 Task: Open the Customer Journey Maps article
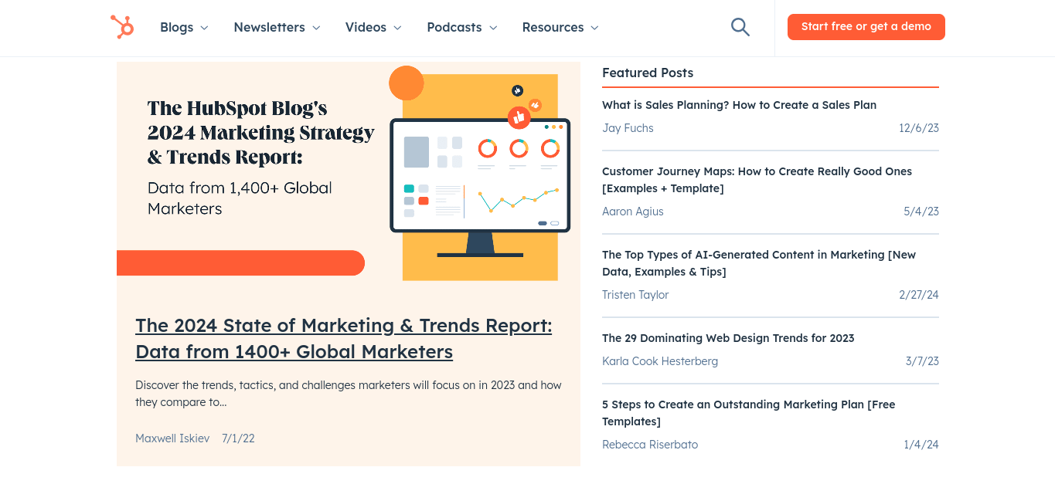point(757,179)
